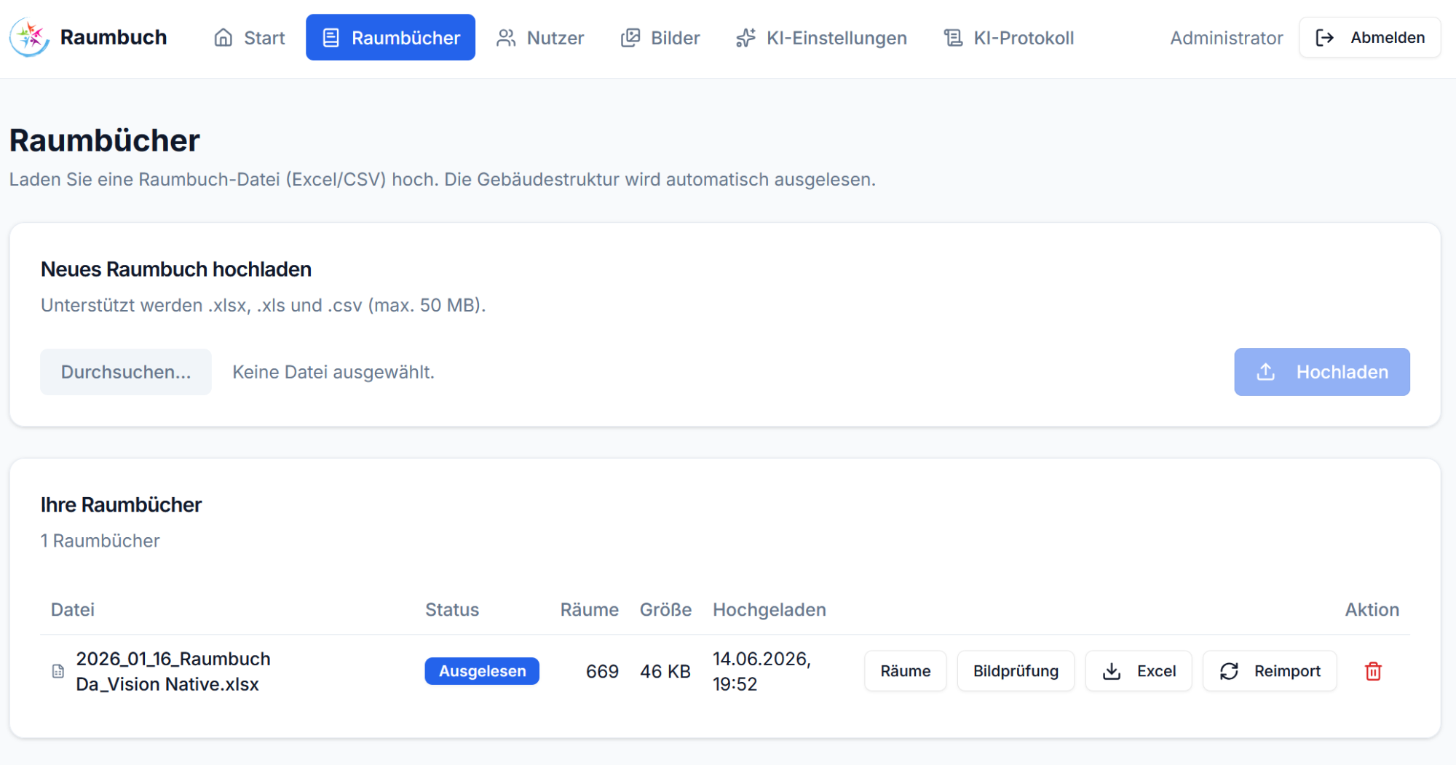The width and height of the screenshot is (1456, 765).
Task: Delete the Raumbuch with the red trash icon
Action: point(1374,671)
